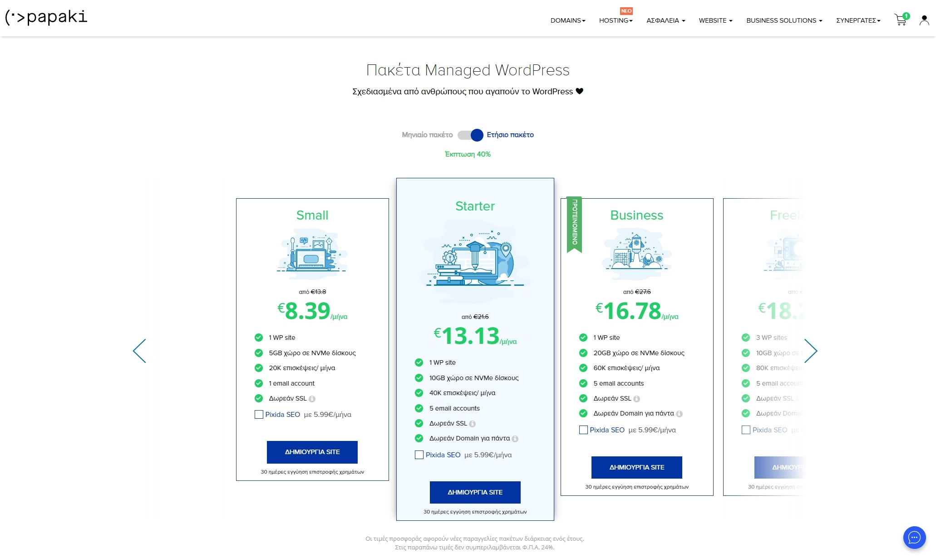Switch the billing toggle to Μηνιαίο πακέτο

[462, 135]
